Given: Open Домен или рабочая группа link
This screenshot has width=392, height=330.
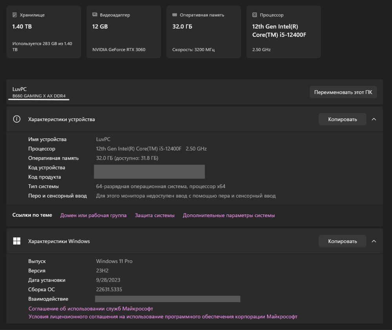Looking at the screenshot, I should coord(93,215).
